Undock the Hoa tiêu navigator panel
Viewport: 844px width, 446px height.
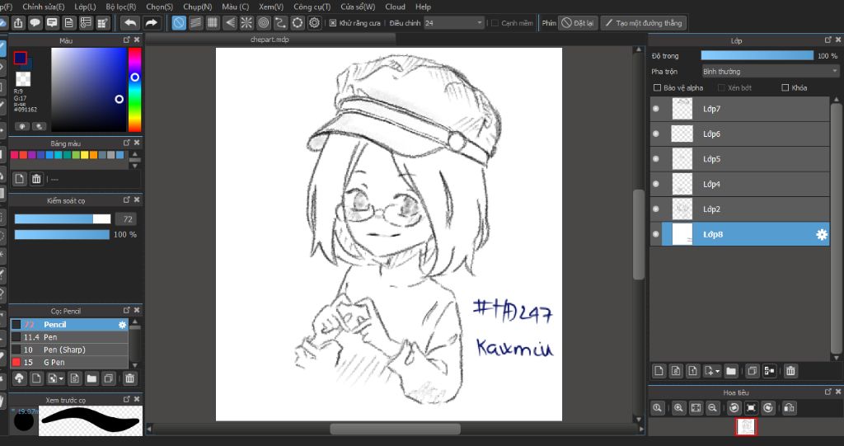click(828, 392)
